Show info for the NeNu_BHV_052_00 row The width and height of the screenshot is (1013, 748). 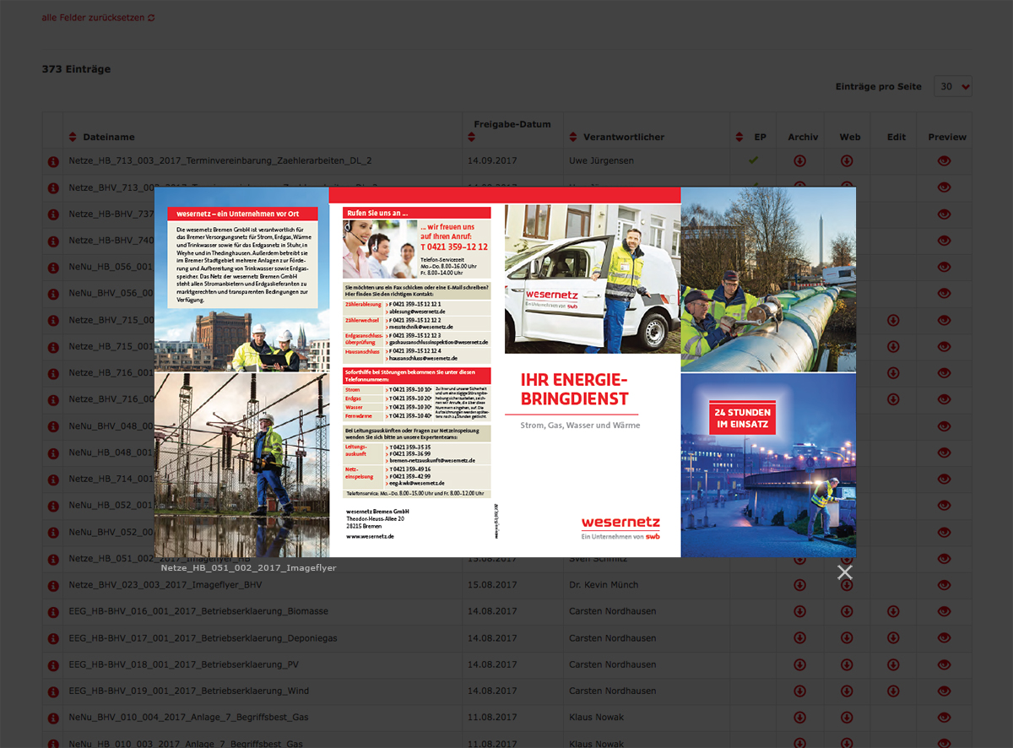[52, 533]
